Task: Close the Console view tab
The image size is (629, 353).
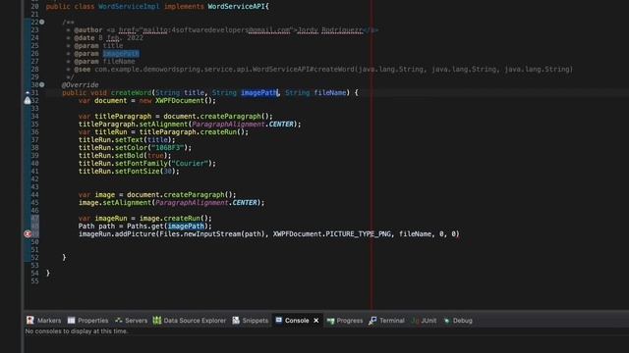Action: pyautogui.click(x=316, y=321)
